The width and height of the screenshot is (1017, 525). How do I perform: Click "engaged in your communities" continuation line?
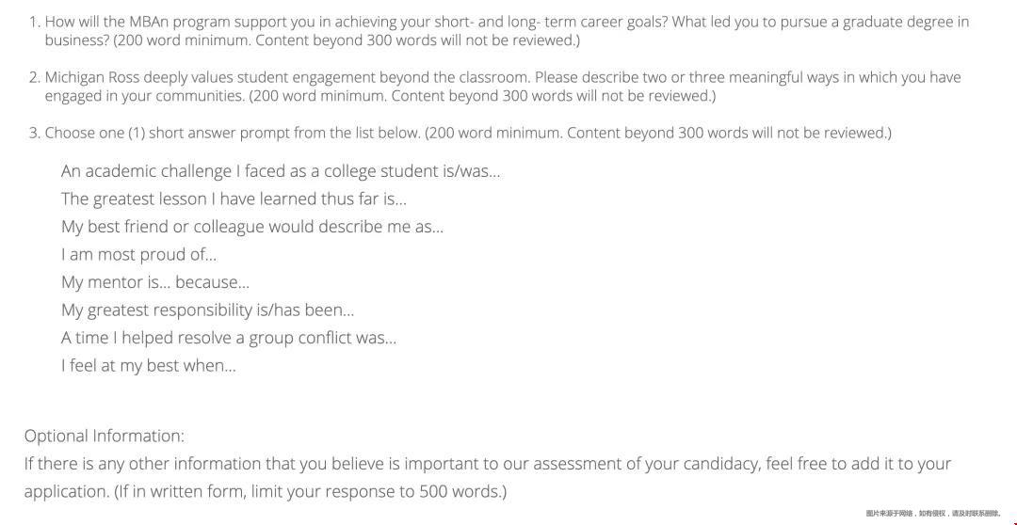tap(380, 96)
